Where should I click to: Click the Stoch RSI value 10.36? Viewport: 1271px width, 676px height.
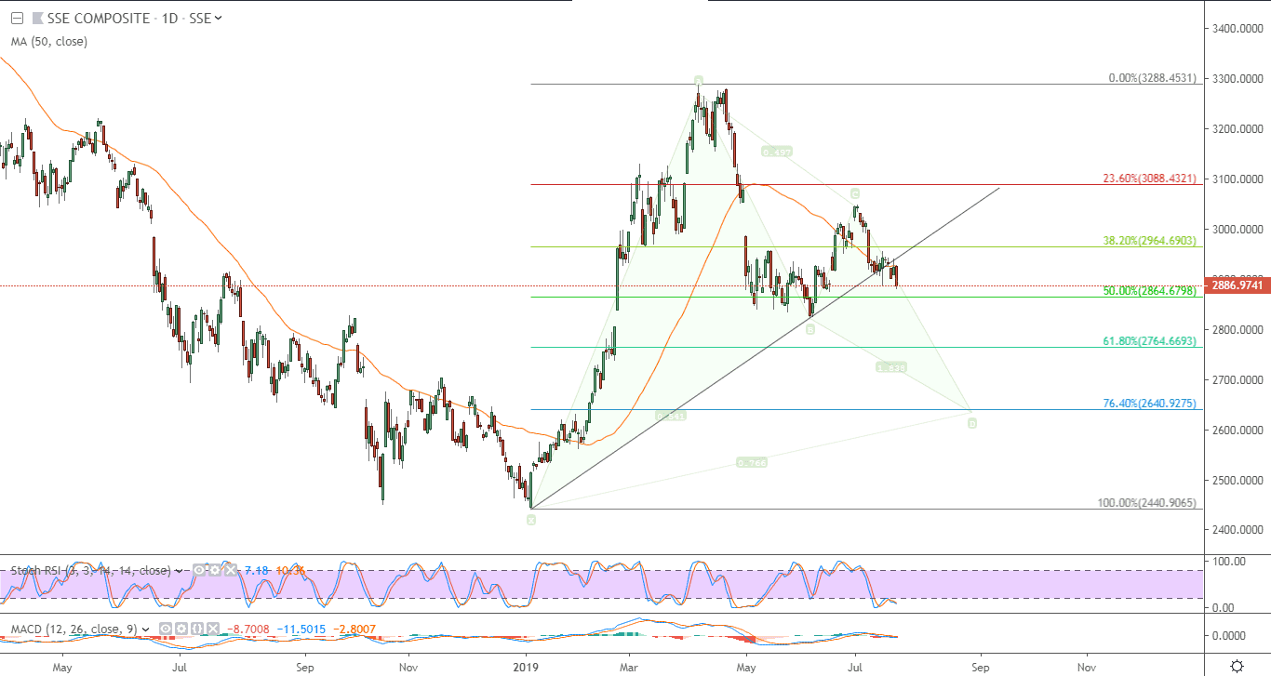tap(290, 571)
